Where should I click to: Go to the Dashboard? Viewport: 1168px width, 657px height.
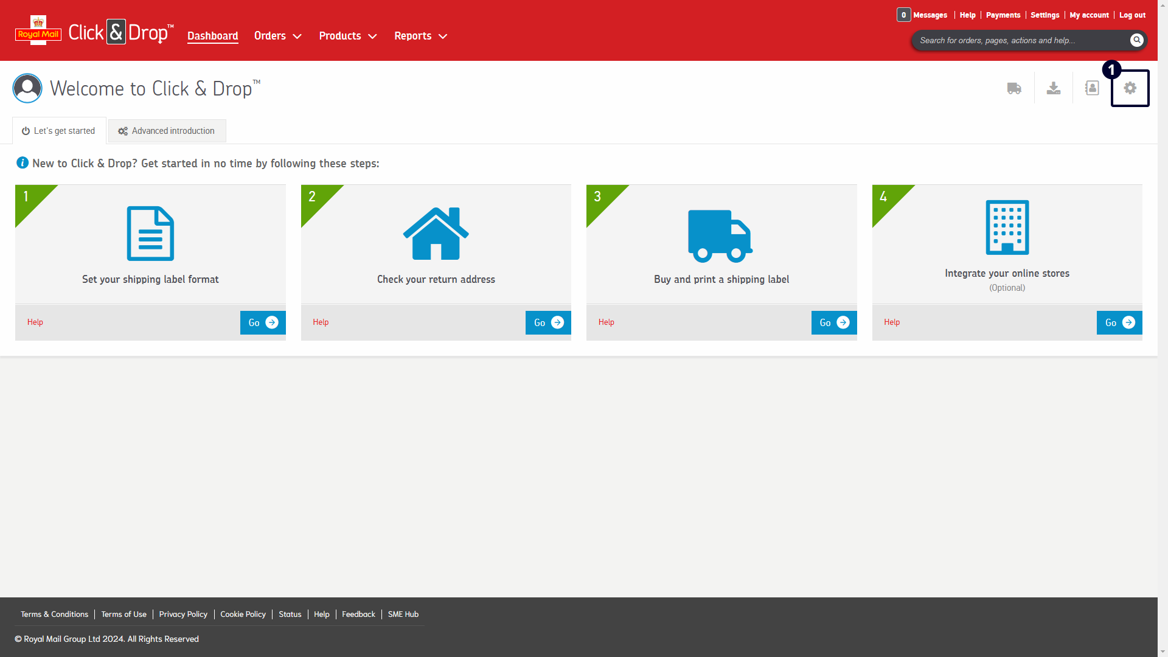(x=213, y=36)
